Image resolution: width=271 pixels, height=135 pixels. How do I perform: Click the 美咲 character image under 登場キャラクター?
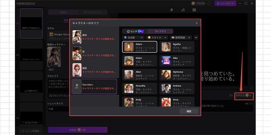[54, 57]
